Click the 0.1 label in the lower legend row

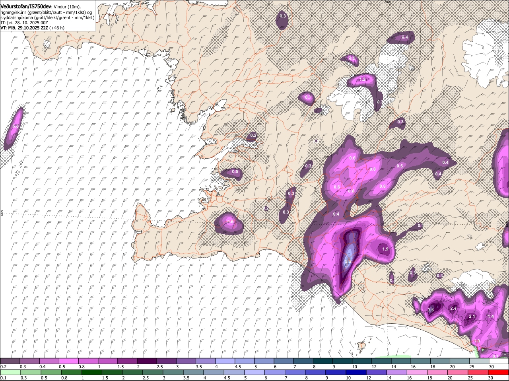(3, 378)
